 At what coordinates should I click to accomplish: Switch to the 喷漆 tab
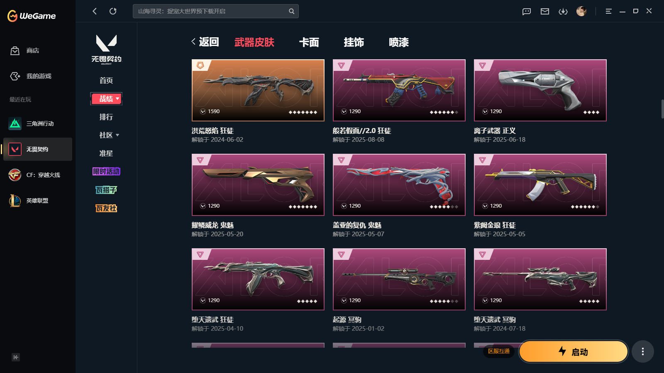[x=399, y=42]
